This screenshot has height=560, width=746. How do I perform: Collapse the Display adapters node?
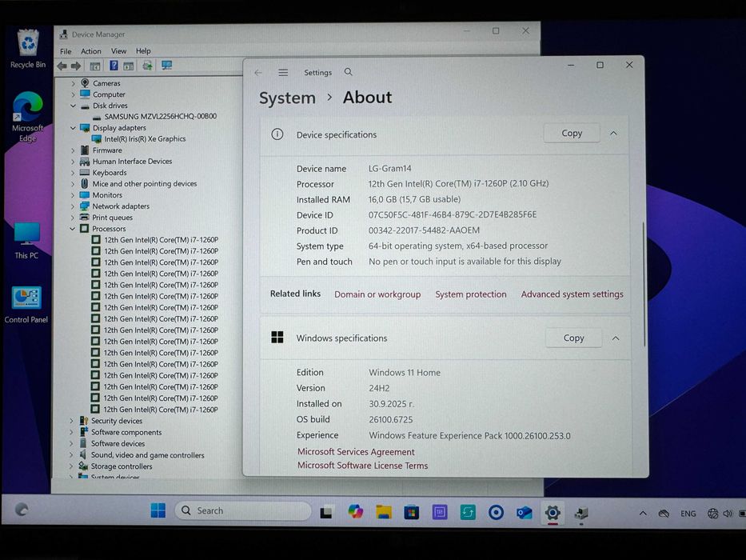tap(73, 128)
